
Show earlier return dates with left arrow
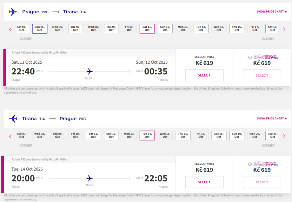click(10, 136)
